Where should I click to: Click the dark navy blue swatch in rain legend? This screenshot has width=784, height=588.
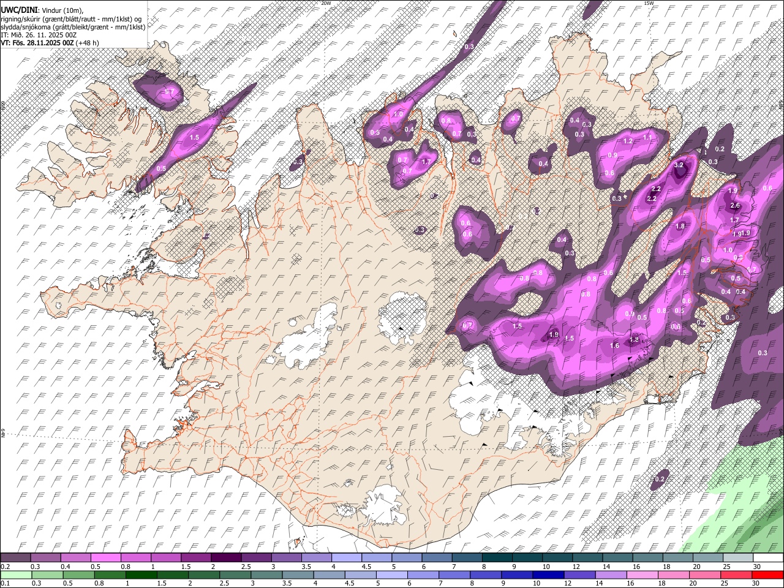pos(548,575)
